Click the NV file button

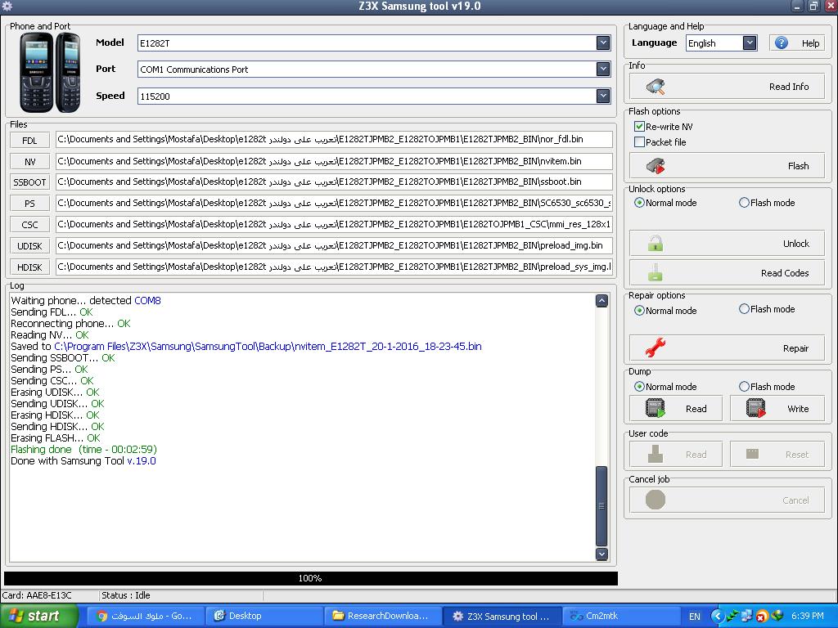[29, 162]
